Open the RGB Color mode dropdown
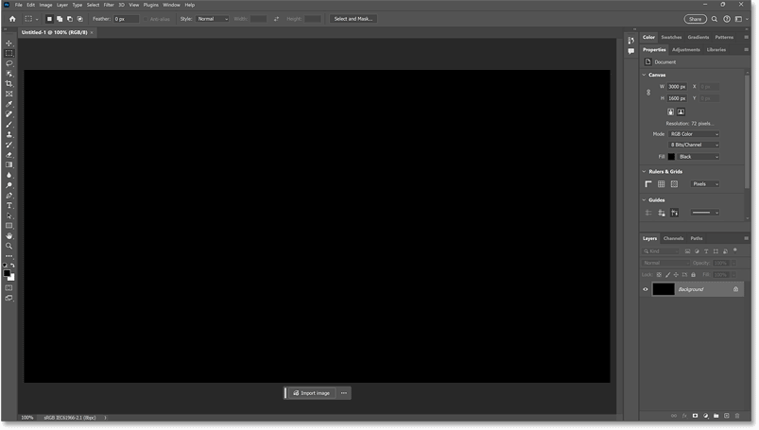759x430 pixels. tap(694, 134)
